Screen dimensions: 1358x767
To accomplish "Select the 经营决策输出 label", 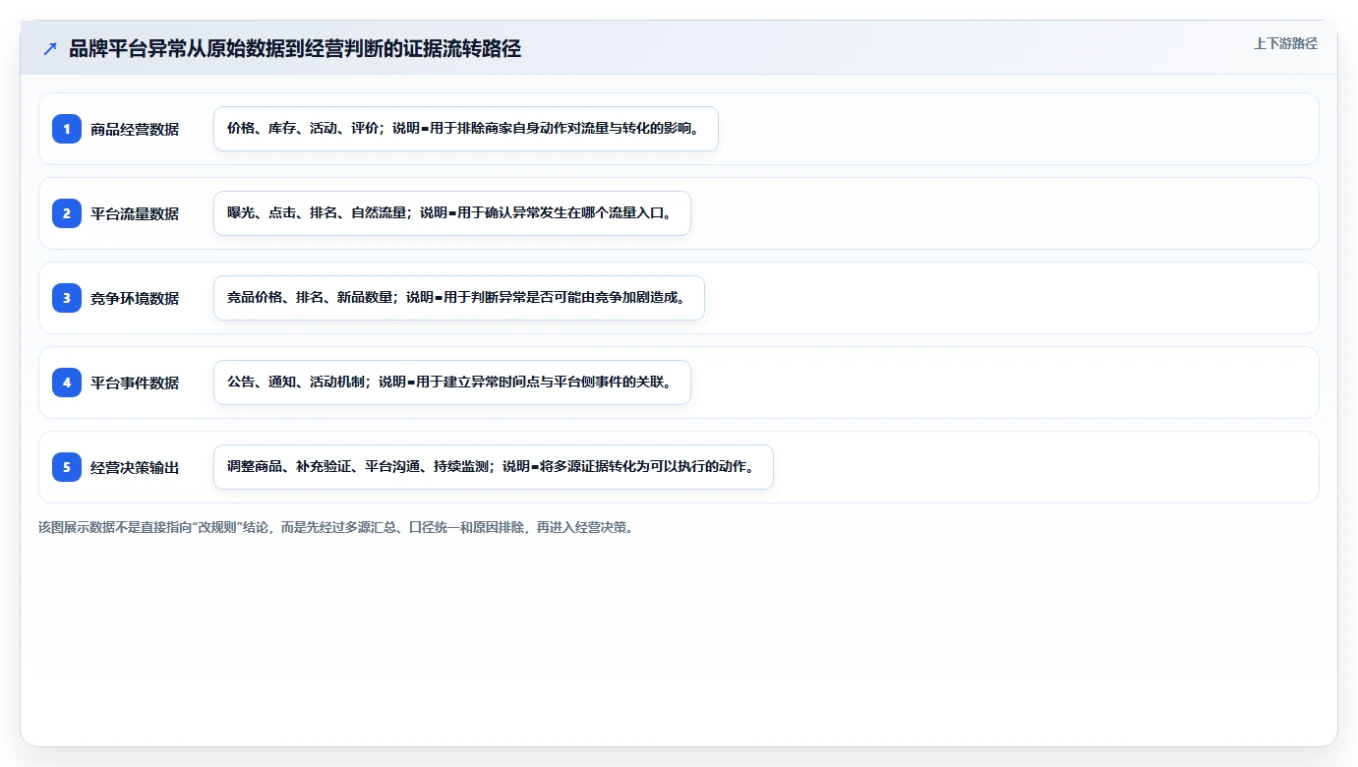I will tap(135, 467).
